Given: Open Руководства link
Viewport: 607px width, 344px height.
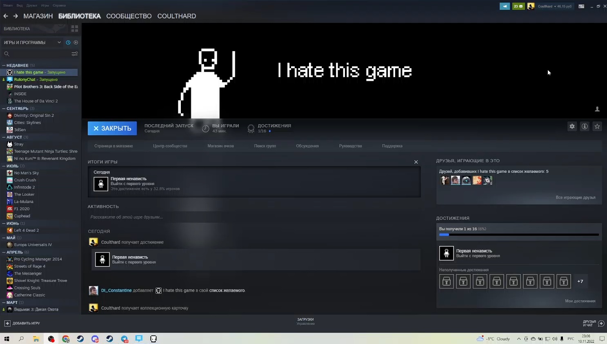Looking at the screenshot, I should pos(350,146).
